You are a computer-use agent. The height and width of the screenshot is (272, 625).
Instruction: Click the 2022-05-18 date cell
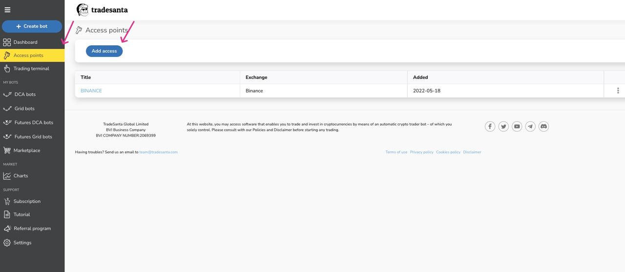[505, 91]
